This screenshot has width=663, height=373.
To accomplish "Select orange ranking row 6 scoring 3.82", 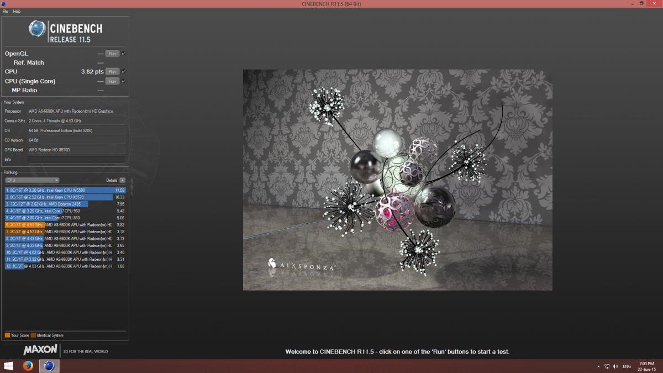I will 66,225.
